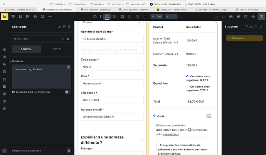Open the 'guide de test' link
Screen dimensions: 266x155
[x=170, y=134]
